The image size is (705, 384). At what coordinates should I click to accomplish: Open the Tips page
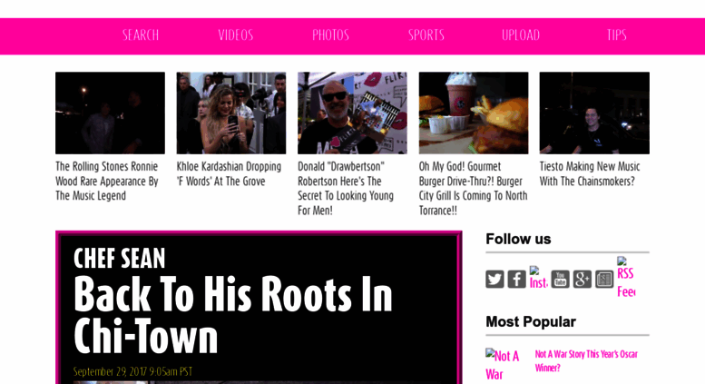point(616,35)
